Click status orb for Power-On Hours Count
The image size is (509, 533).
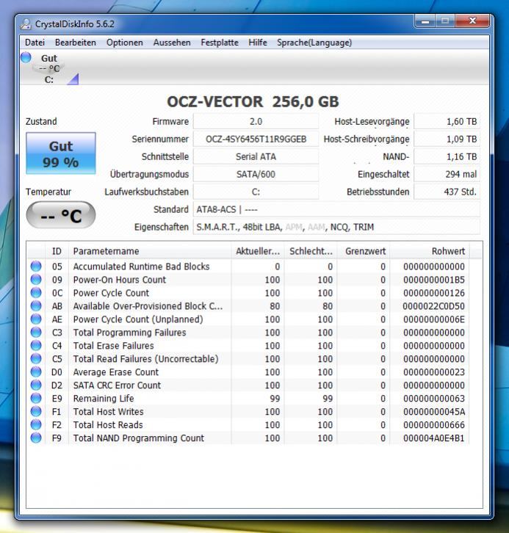[36, 280]
